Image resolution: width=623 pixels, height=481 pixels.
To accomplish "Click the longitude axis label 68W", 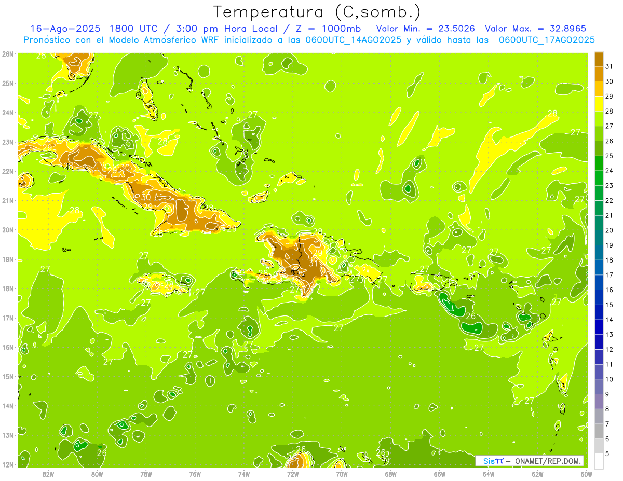I will click(390, 474).
